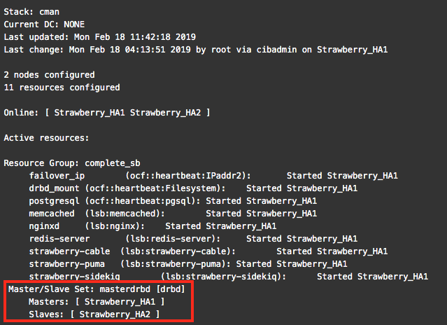447x325 pixels.
Task: Click the '11 resources configured' text
Action: (x=62, y=88)
